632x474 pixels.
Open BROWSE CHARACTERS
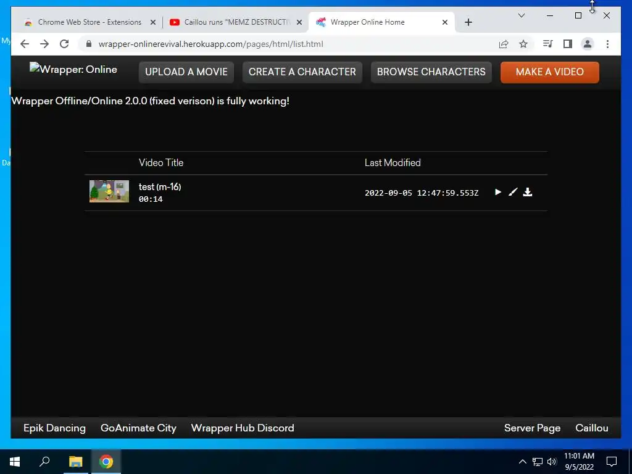(431, 72)
